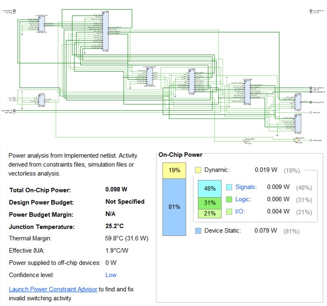This screenshot has height=306, width=327.
Task: Select the 0.019 W dynamic power value
Action: [266, 170]
